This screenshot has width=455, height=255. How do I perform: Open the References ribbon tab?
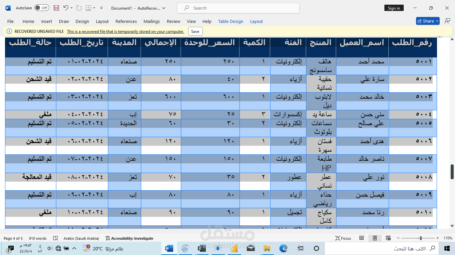coord(126,21)
